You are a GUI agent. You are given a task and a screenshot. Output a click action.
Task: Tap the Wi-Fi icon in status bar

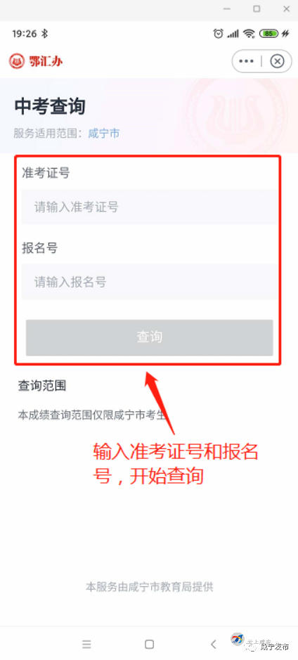click(250, 34)
